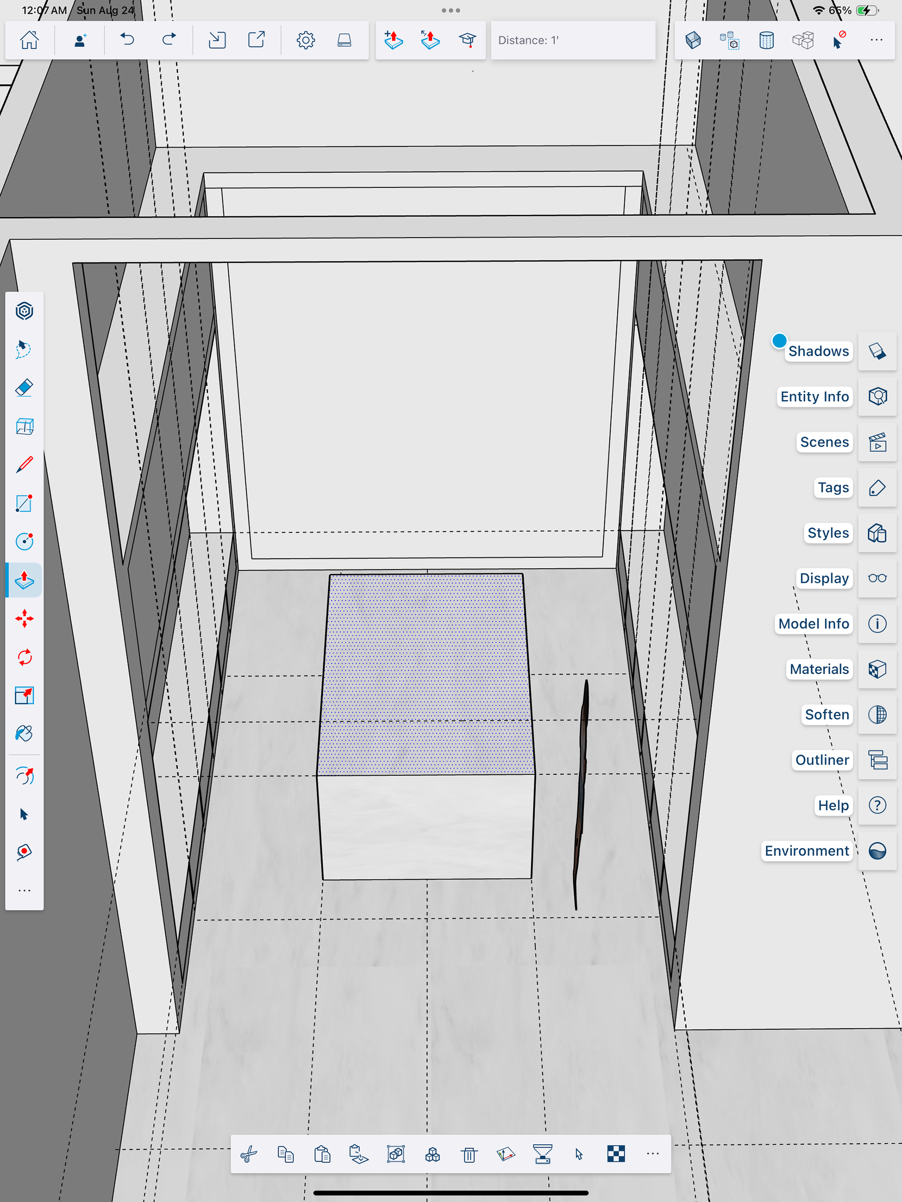
Task: Open the Materials panel
Action: click(x=877, y=669)
